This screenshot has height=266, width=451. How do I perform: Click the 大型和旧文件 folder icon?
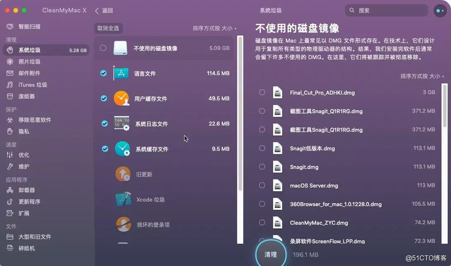[10, 237]
